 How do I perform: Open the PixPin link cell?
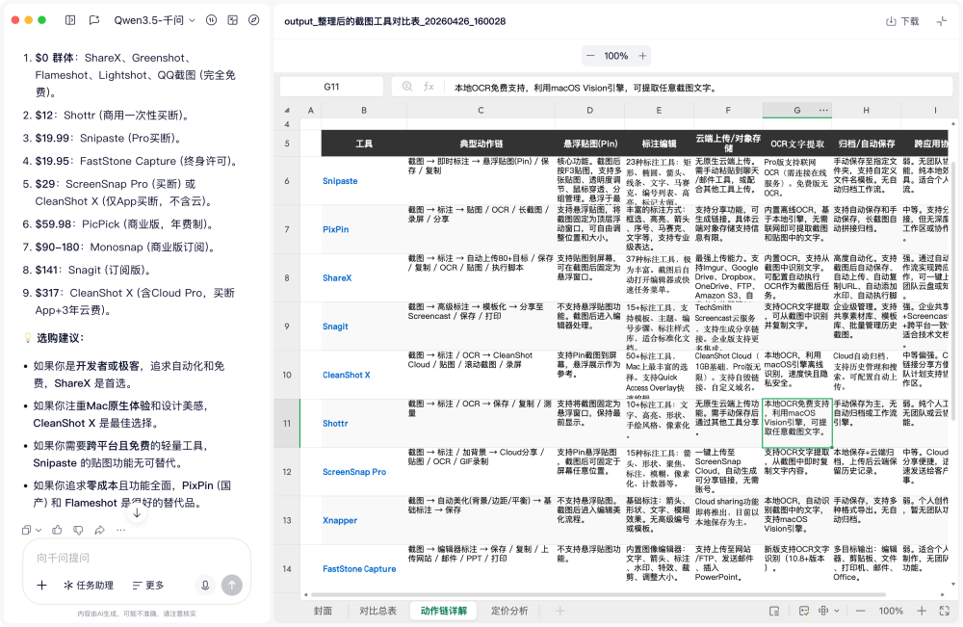(335, 229)
